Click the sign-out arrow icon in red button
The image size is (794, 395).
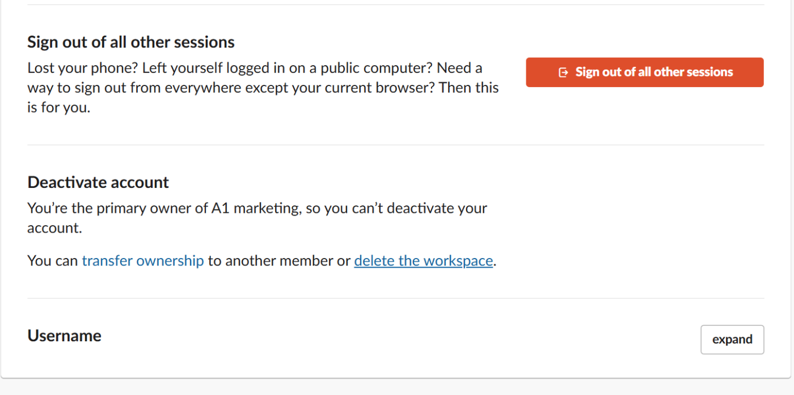pyautogui.click(x=563, y=72)
